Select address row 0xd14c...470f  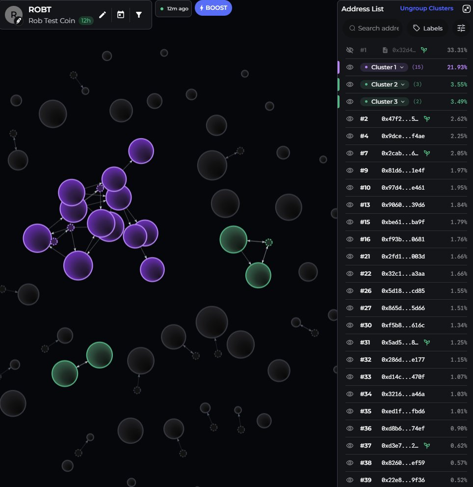coord(406,377)
